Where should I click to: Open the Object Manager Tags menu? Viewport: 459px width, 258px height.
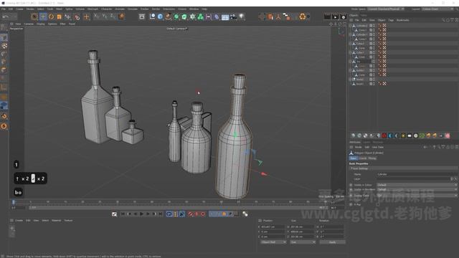(391, 20)
